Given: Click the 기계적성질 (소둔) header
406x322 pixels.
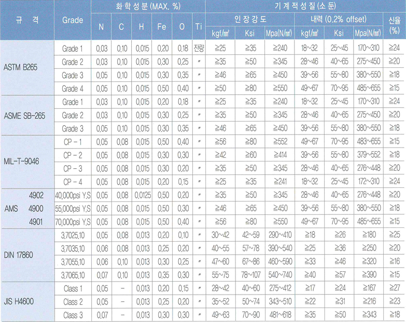Looking at the screenshot, I should (305, 6).
